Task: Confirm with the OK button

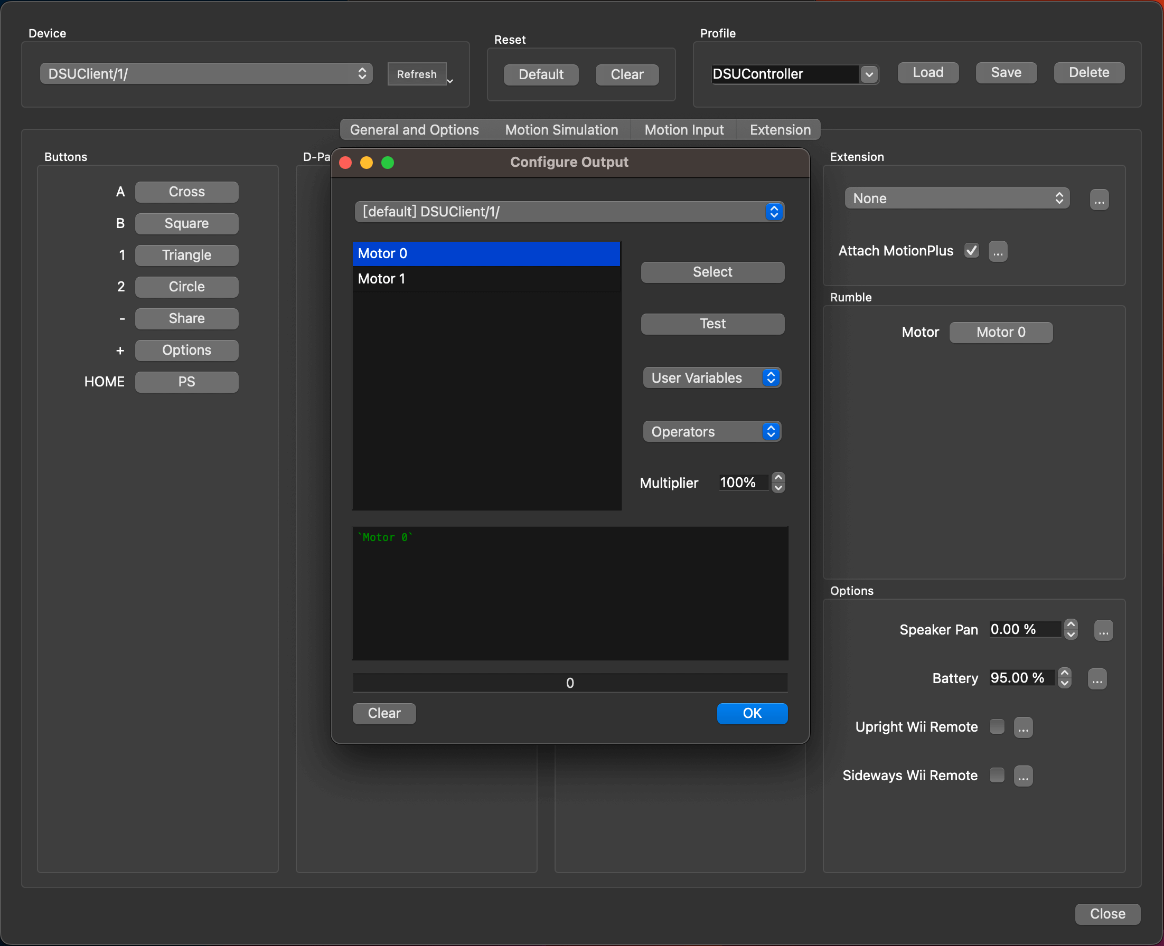Action: (x=752, y=713)
